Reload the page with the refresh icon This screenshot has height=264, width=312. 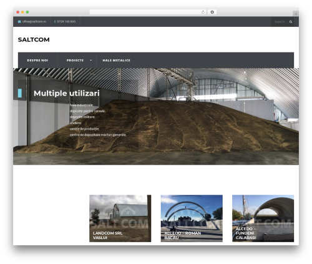(203, 12)
